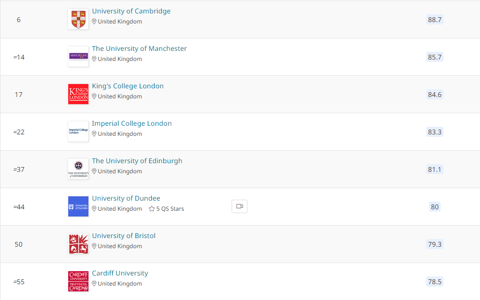Open the University of Dundee link
The image size is (480, 300).
pos(126,198)
